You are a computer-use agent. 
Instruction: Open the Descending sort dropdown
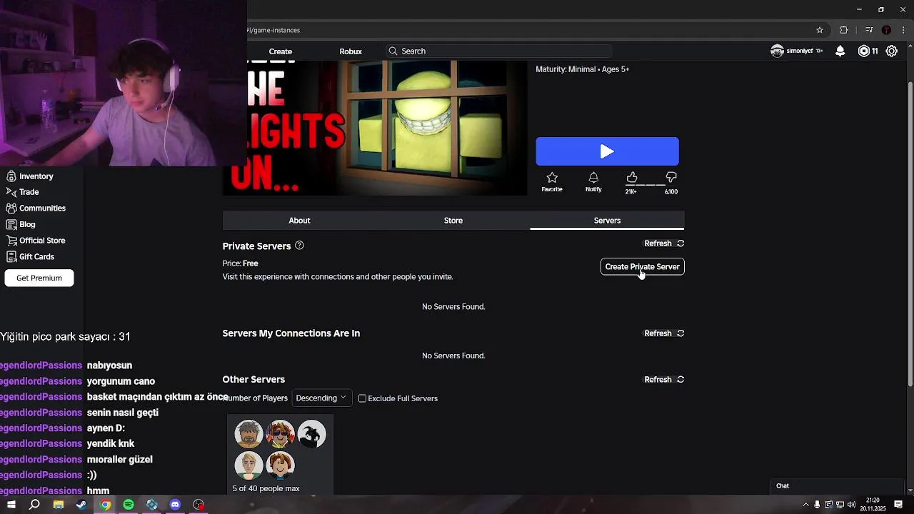321,398
